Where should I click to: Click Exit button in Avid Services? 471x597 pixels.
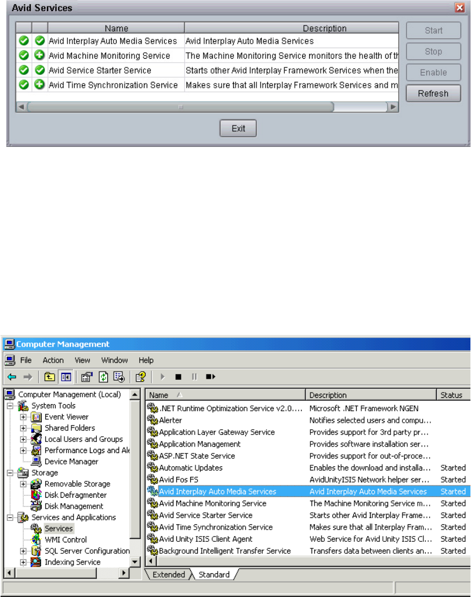pyautogui.click(x=238, y=128)
